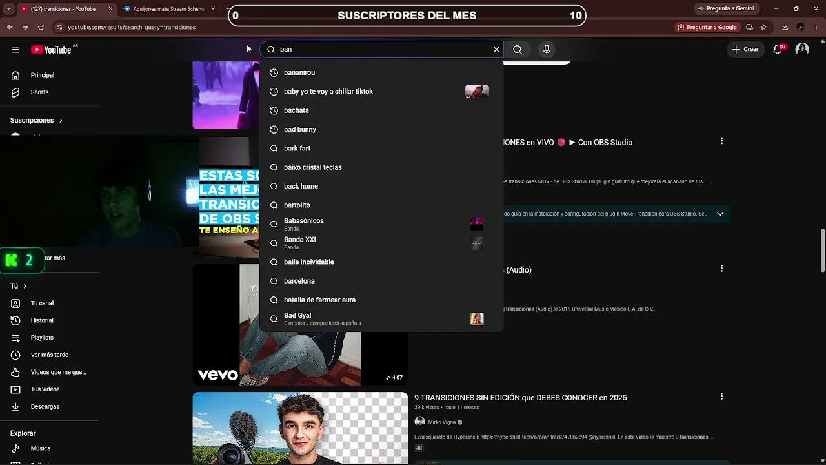
Task: Choose the 'Banda XXI' suggestion
Action: coord(381,243)
